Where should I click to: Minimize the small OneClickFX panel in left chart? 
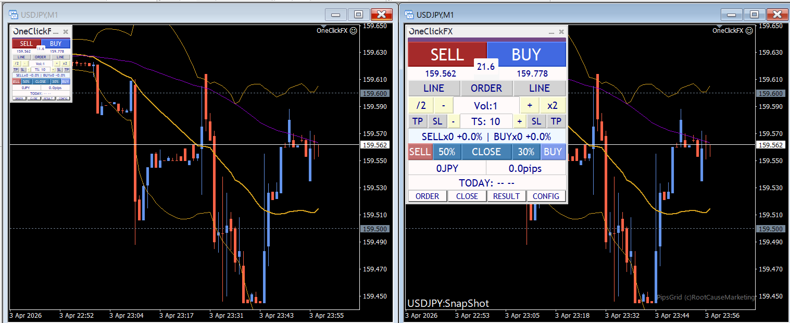(x=56, y=32)
